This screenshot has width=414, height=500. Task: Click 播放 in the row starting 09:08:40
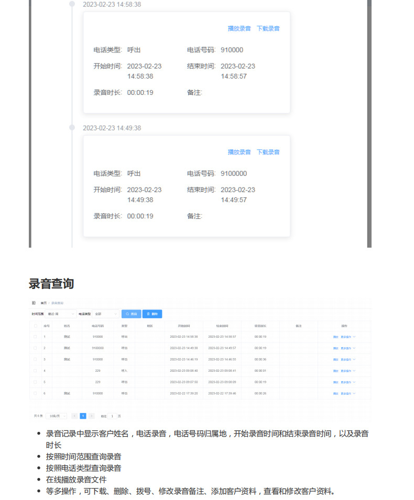click(335, 371)
